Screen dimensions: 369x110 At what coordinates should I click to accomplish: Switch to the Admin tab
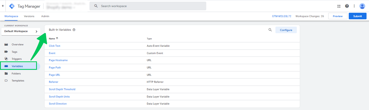coord(45,16)
